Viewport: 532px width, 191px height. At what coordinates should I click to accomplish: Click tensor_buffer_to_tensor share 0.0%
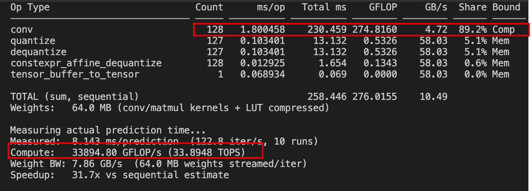click(x=475, y=74)
